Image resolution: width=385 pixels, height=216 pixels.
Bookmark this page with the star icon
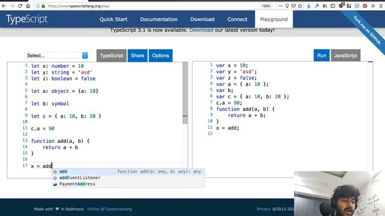[x=300, y=6]
